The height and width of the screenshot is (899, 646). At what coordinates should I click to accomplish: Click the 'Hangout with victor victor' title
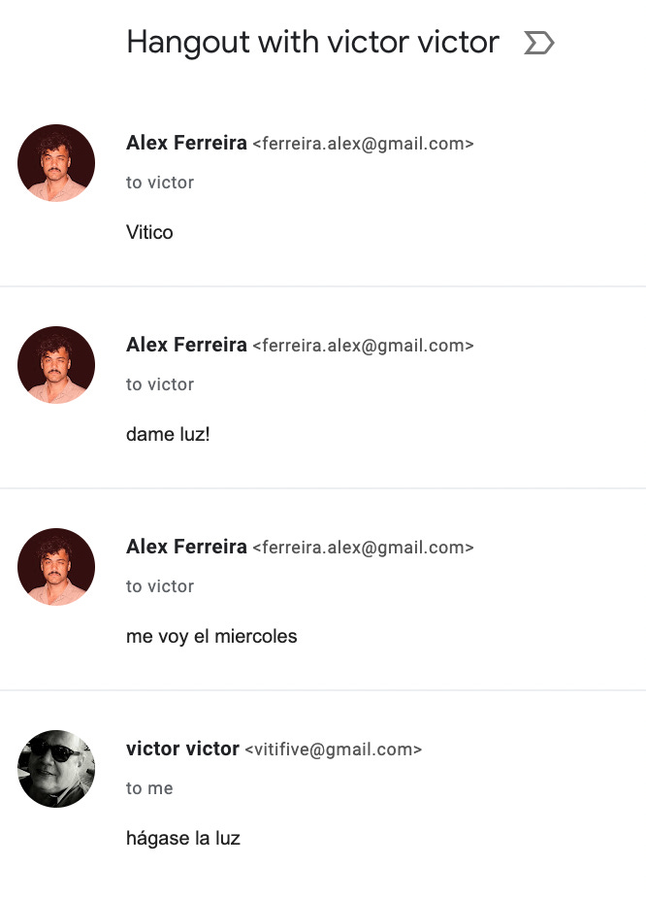point(312,43)
